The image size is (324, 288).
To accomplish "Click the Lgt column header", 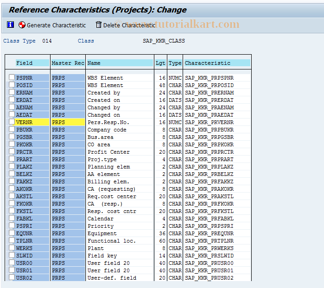I will pos(160,63).
